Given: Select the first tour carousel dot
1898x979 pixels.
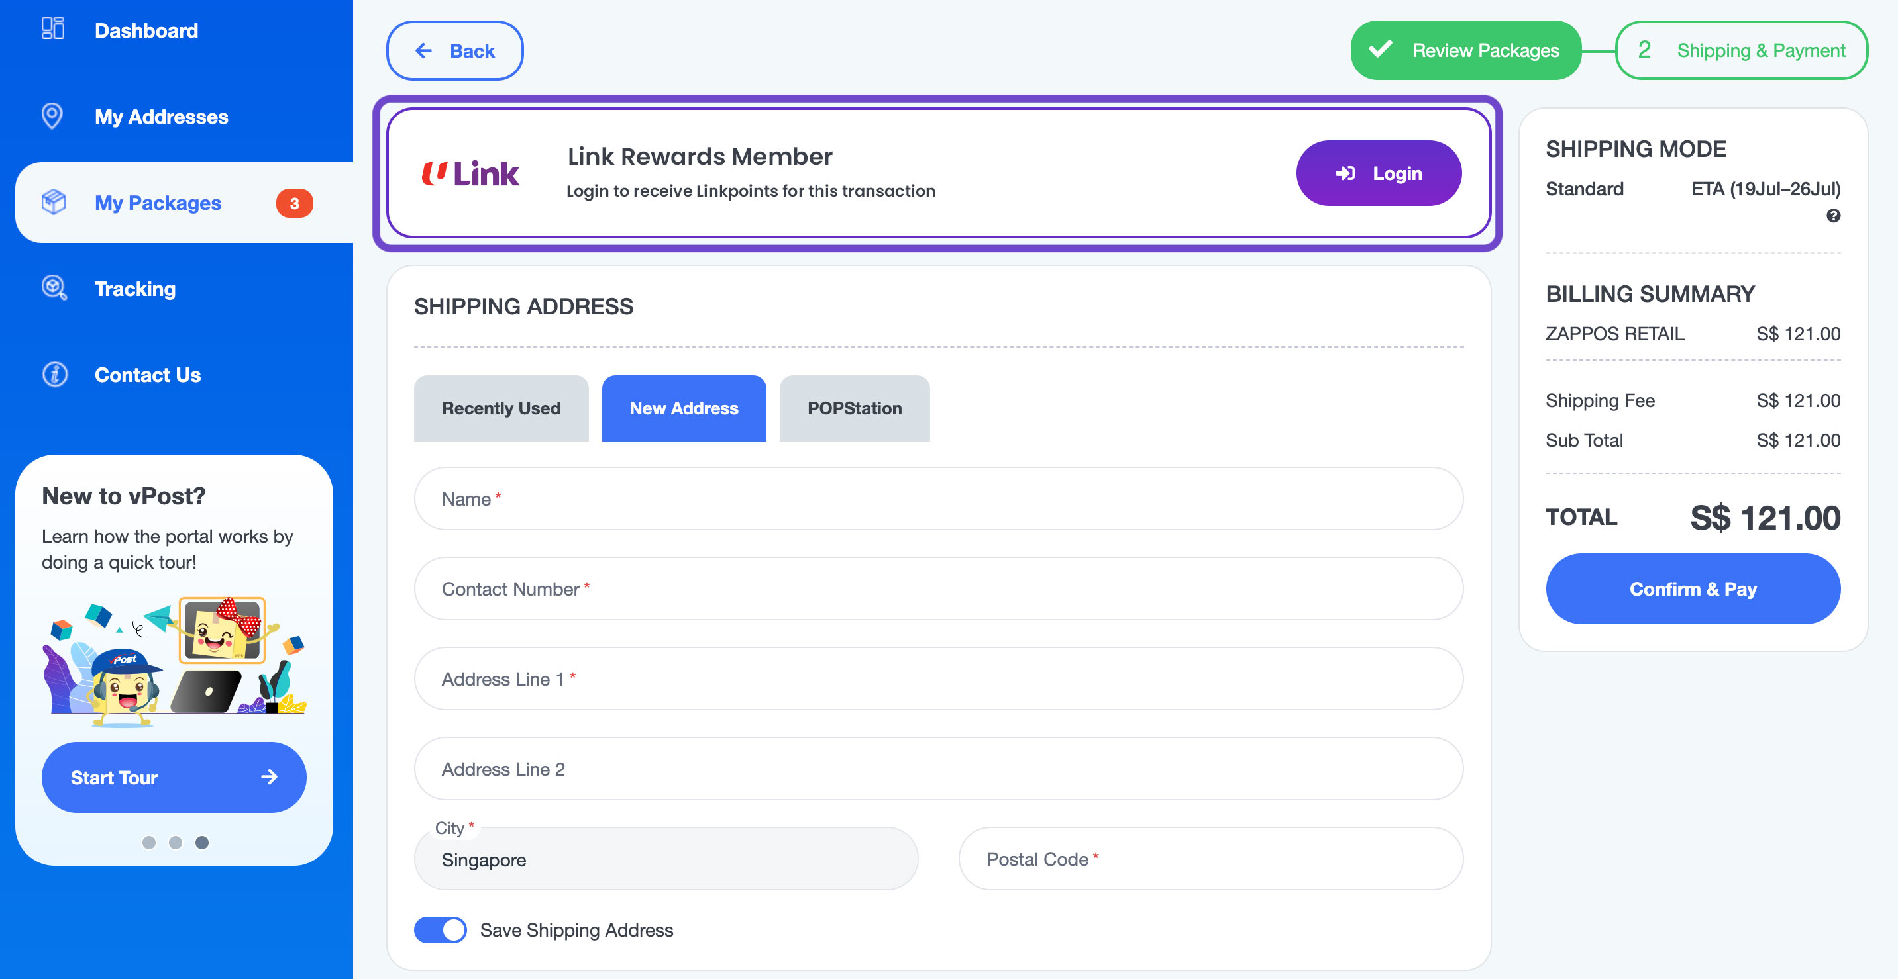Looking at the screenshot, I should [x=149, y=842].
